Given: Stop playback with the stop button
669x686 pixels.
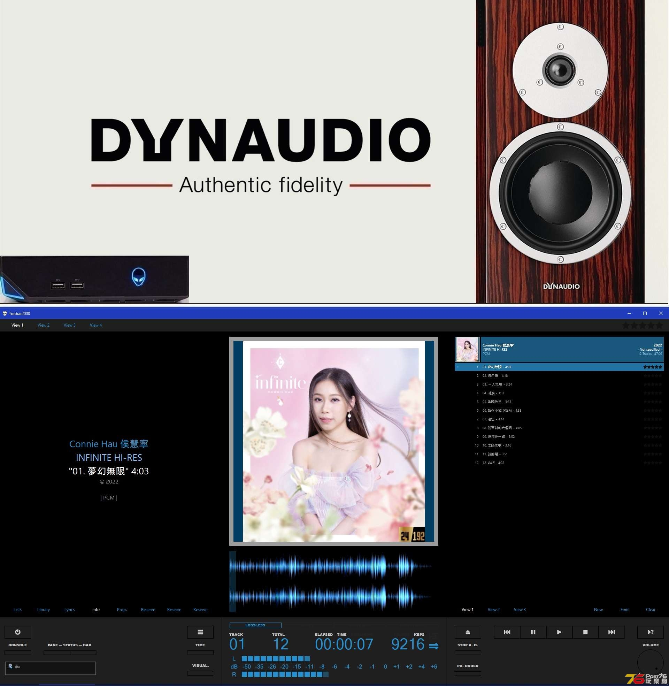Looking at the screenshot, I should pyautogui.click(x=585, y=632).
